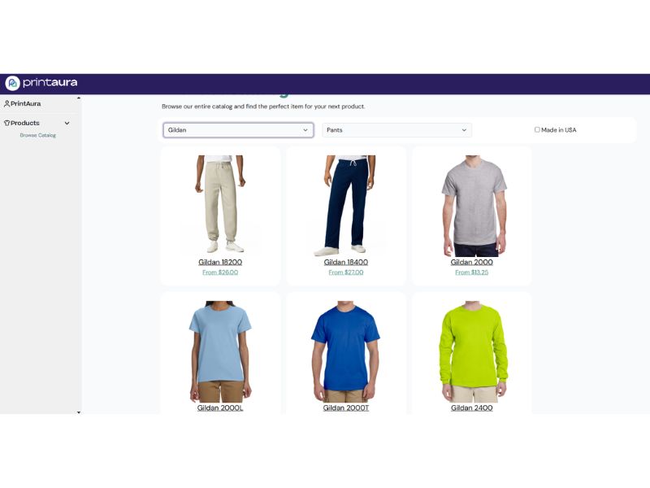Open the Gildan 2000L product link
The image size is (650, 488).
220,408
